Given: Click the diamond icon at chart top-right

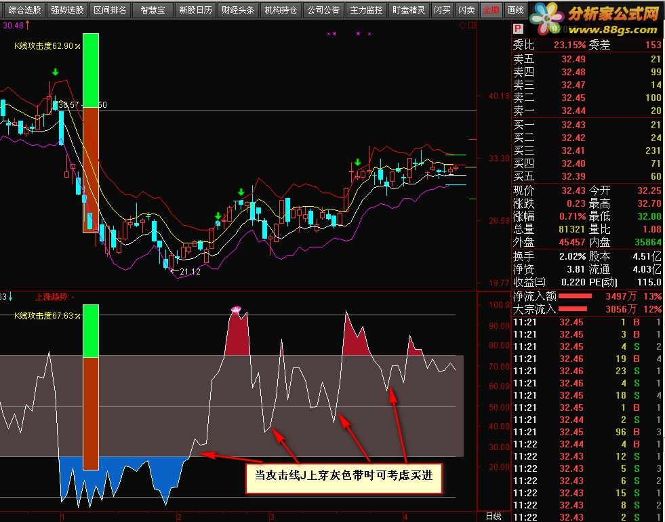Looking at the screenshot, I should [462, 26].
